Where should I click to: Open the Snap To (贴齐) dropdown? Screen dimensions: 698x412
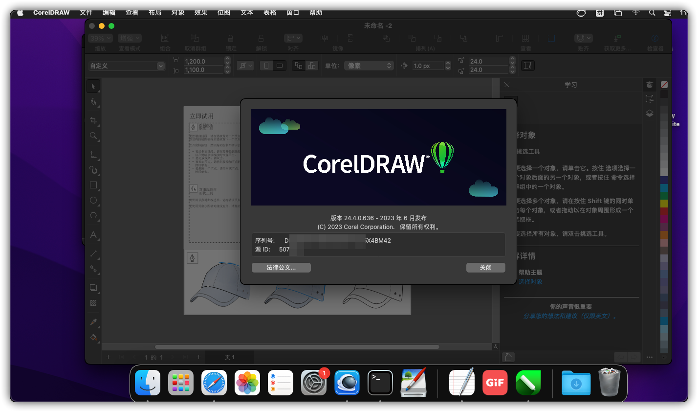[584, 38]
